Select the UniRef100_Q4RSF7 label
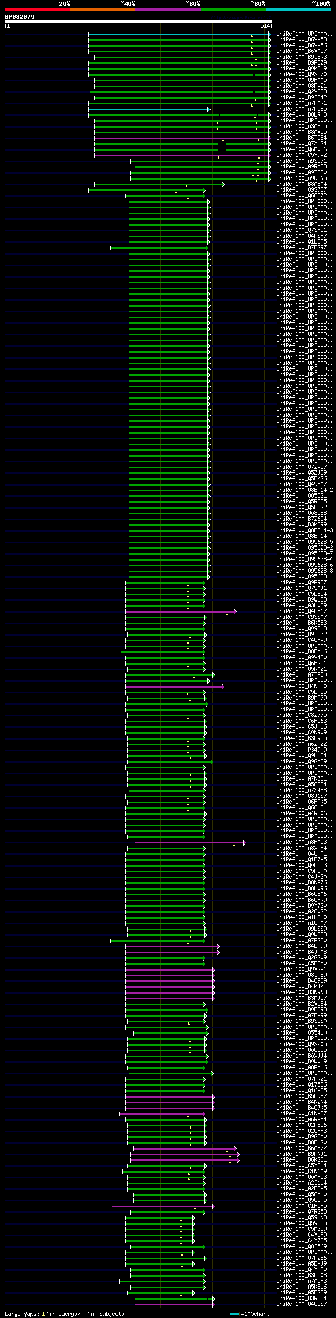 pyautogui.click(x=301, y=236)
